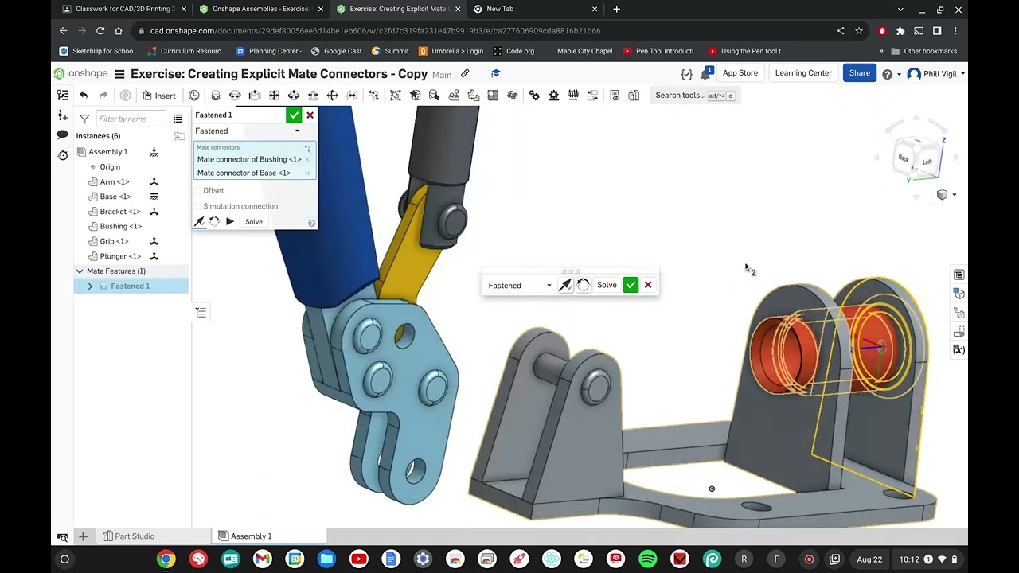Select the Slider mate tool

255,95
